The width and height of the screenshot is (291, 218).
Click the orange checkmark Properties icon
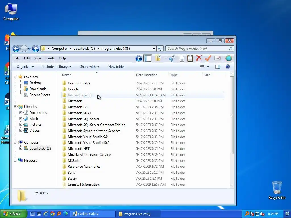[208, 58]
